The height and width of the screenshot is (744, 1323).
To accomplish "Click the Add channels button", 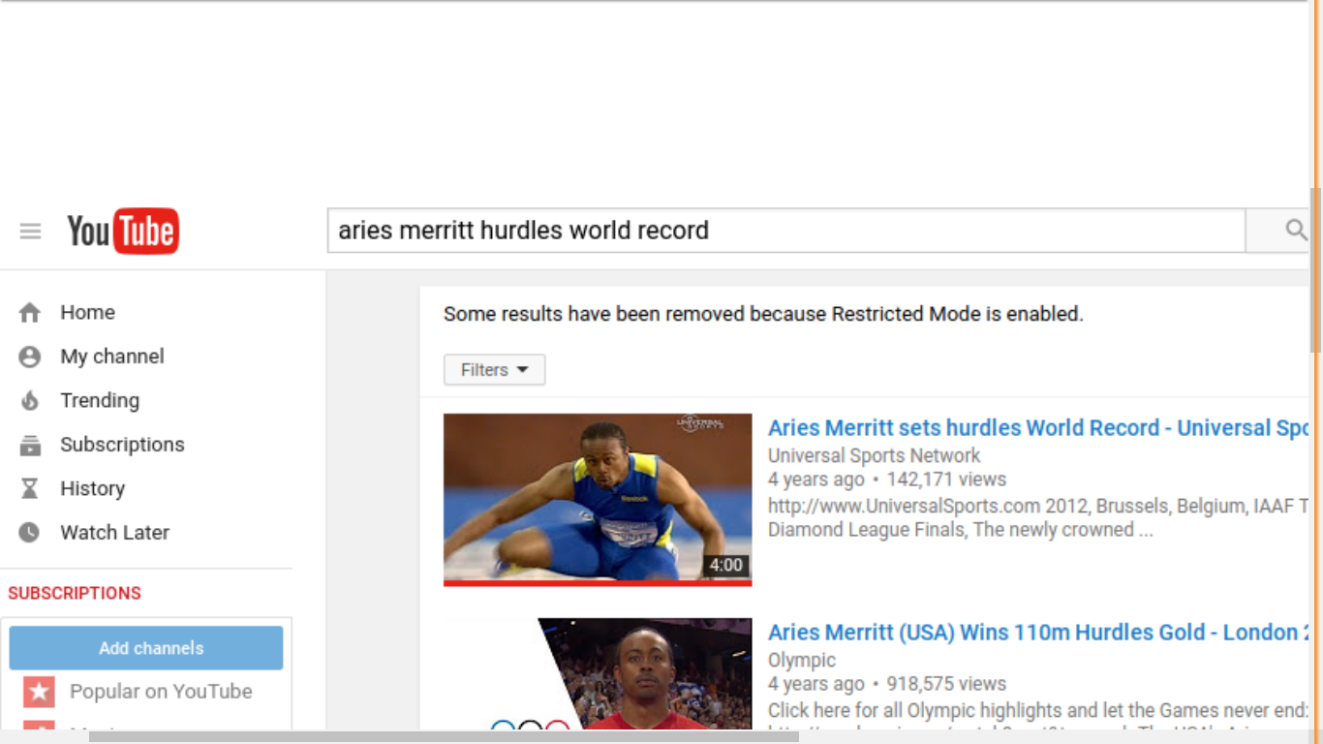I will tap(146, 648).
